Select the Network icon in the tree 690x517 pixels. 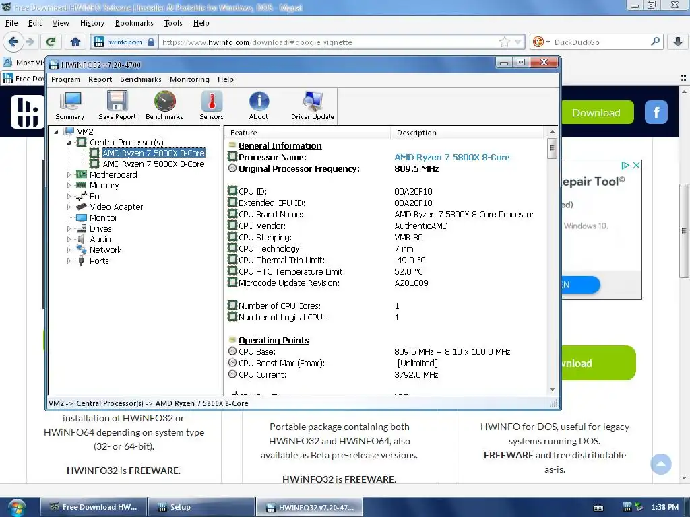pos(81,250)
